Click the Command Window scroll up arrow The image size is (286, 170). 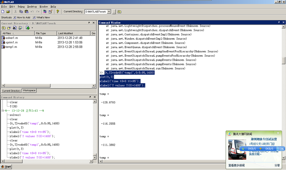[283, 27]
